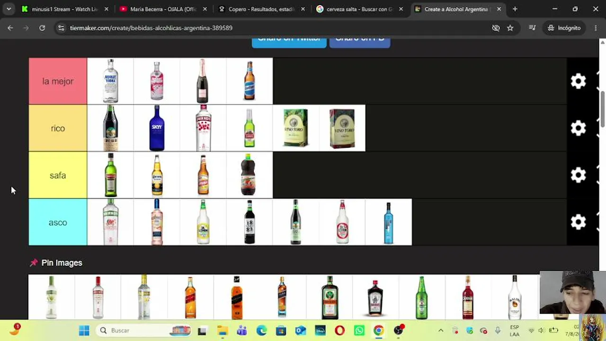Click the cyan 'asco' tier label
Screen dimensions: 606x341
(58, 222)
